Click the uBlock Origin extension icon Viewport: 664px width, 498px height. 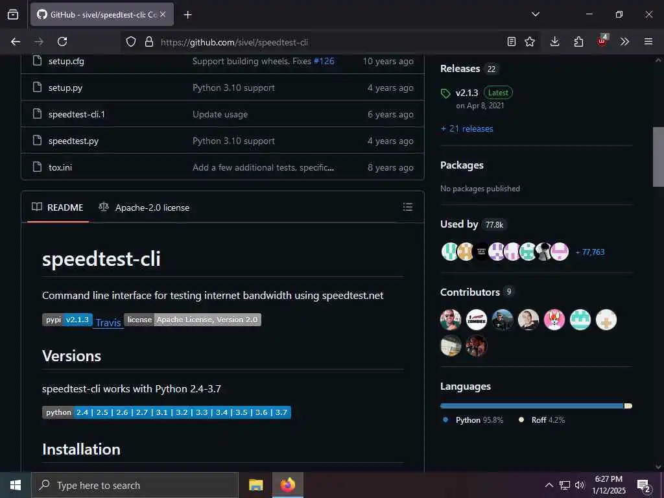pyautogui.click(x=602, y=41)
